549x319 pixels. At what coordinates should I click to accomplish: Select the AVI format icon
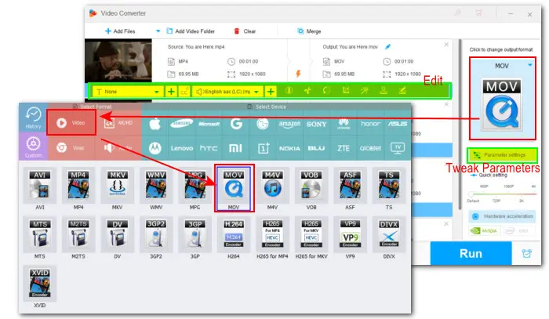point(40,186)
